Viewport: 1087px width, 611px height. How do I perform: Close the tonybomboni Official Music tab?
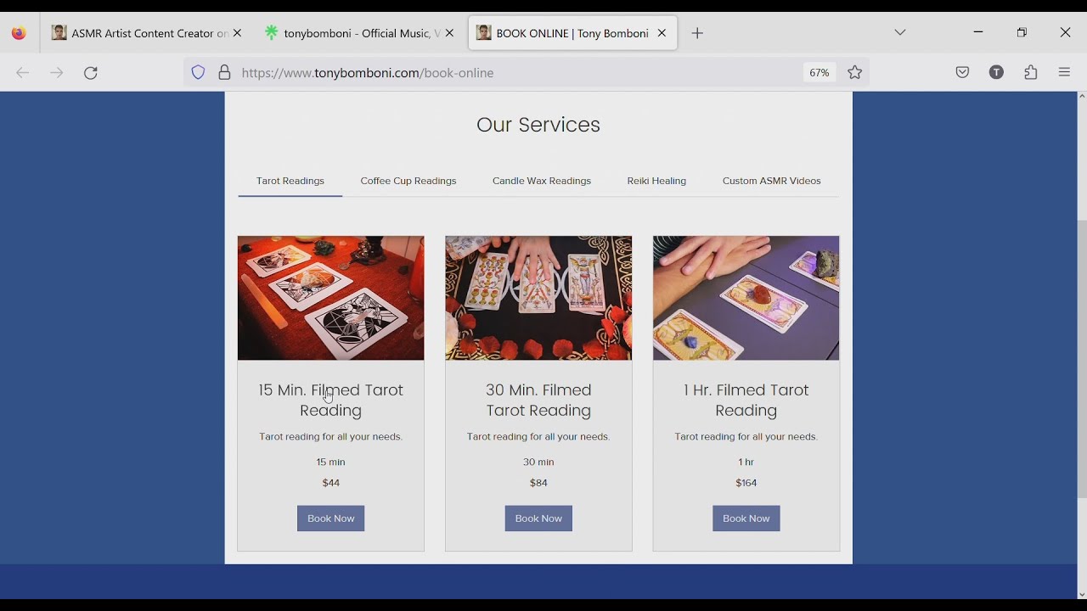tap(449, 33)
